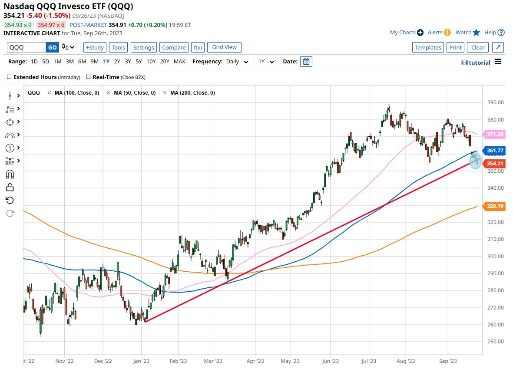Open the chart tutorial video

pos(476,63)
